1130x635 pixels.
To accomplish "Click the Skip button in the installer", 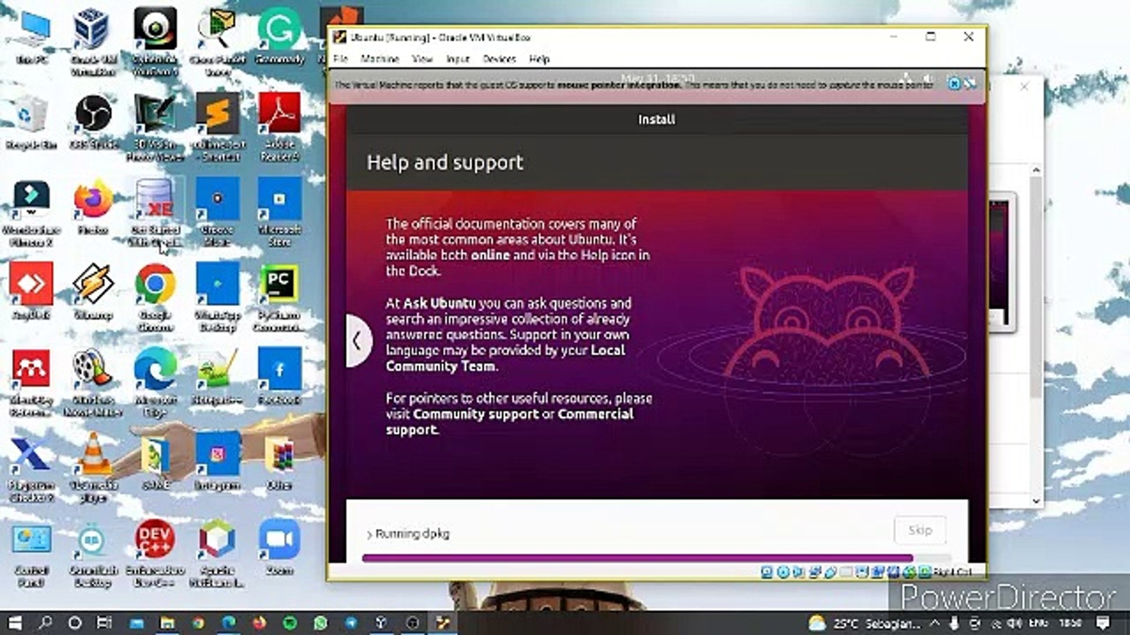I will click(919, 530).
